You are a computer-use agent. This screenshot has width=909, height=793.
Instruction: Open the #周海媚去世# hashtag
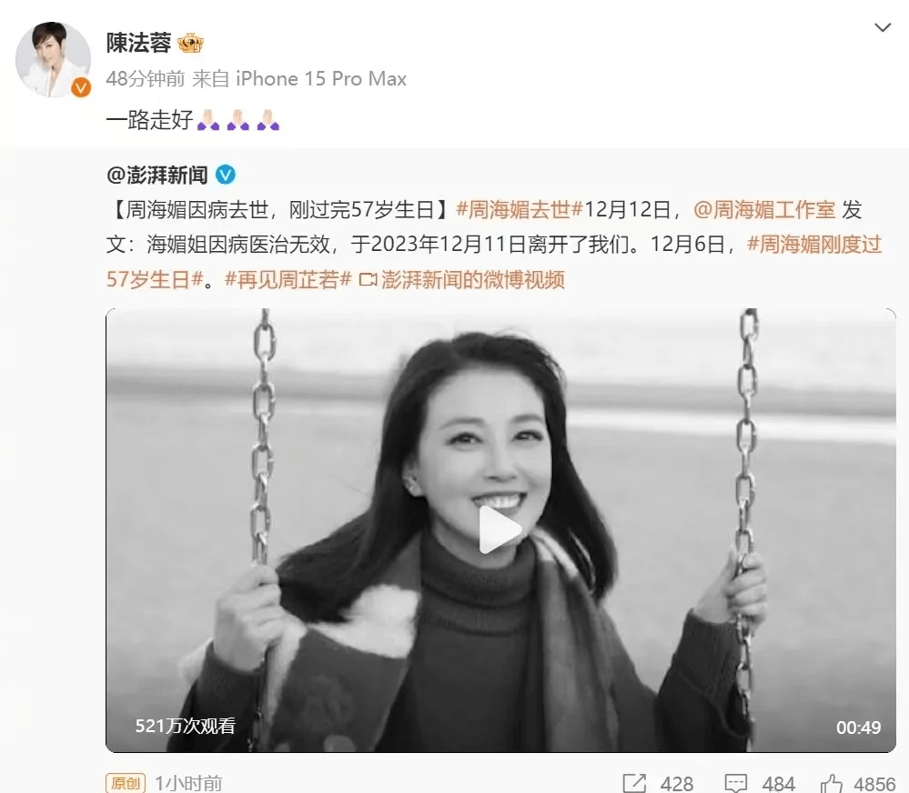click(x=519, y=209)
